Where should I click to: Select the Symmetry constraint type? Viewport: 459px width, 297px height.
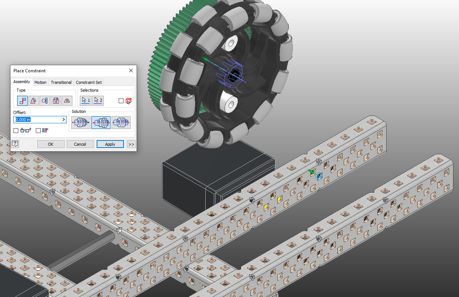[67, 101]
